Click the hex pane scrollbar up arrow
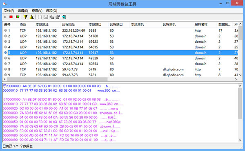This screenshot has width=245, height=151. (x=240, y=86)
